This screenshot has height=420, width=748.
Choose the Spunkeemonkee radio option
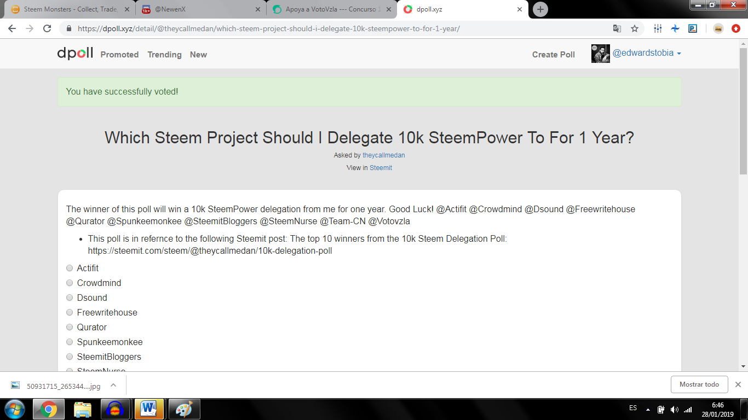pos(70,342)
